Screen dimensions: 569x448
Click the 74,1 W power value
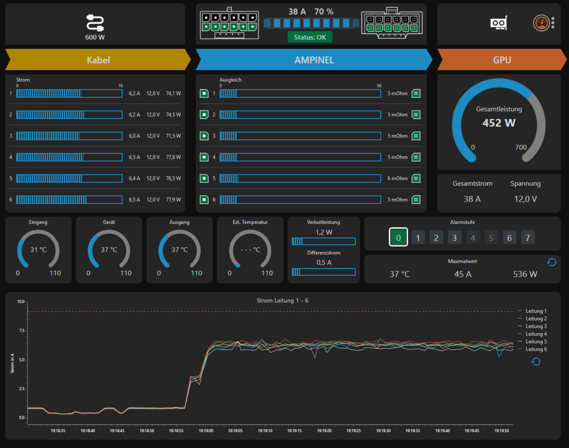click(174, 93)
